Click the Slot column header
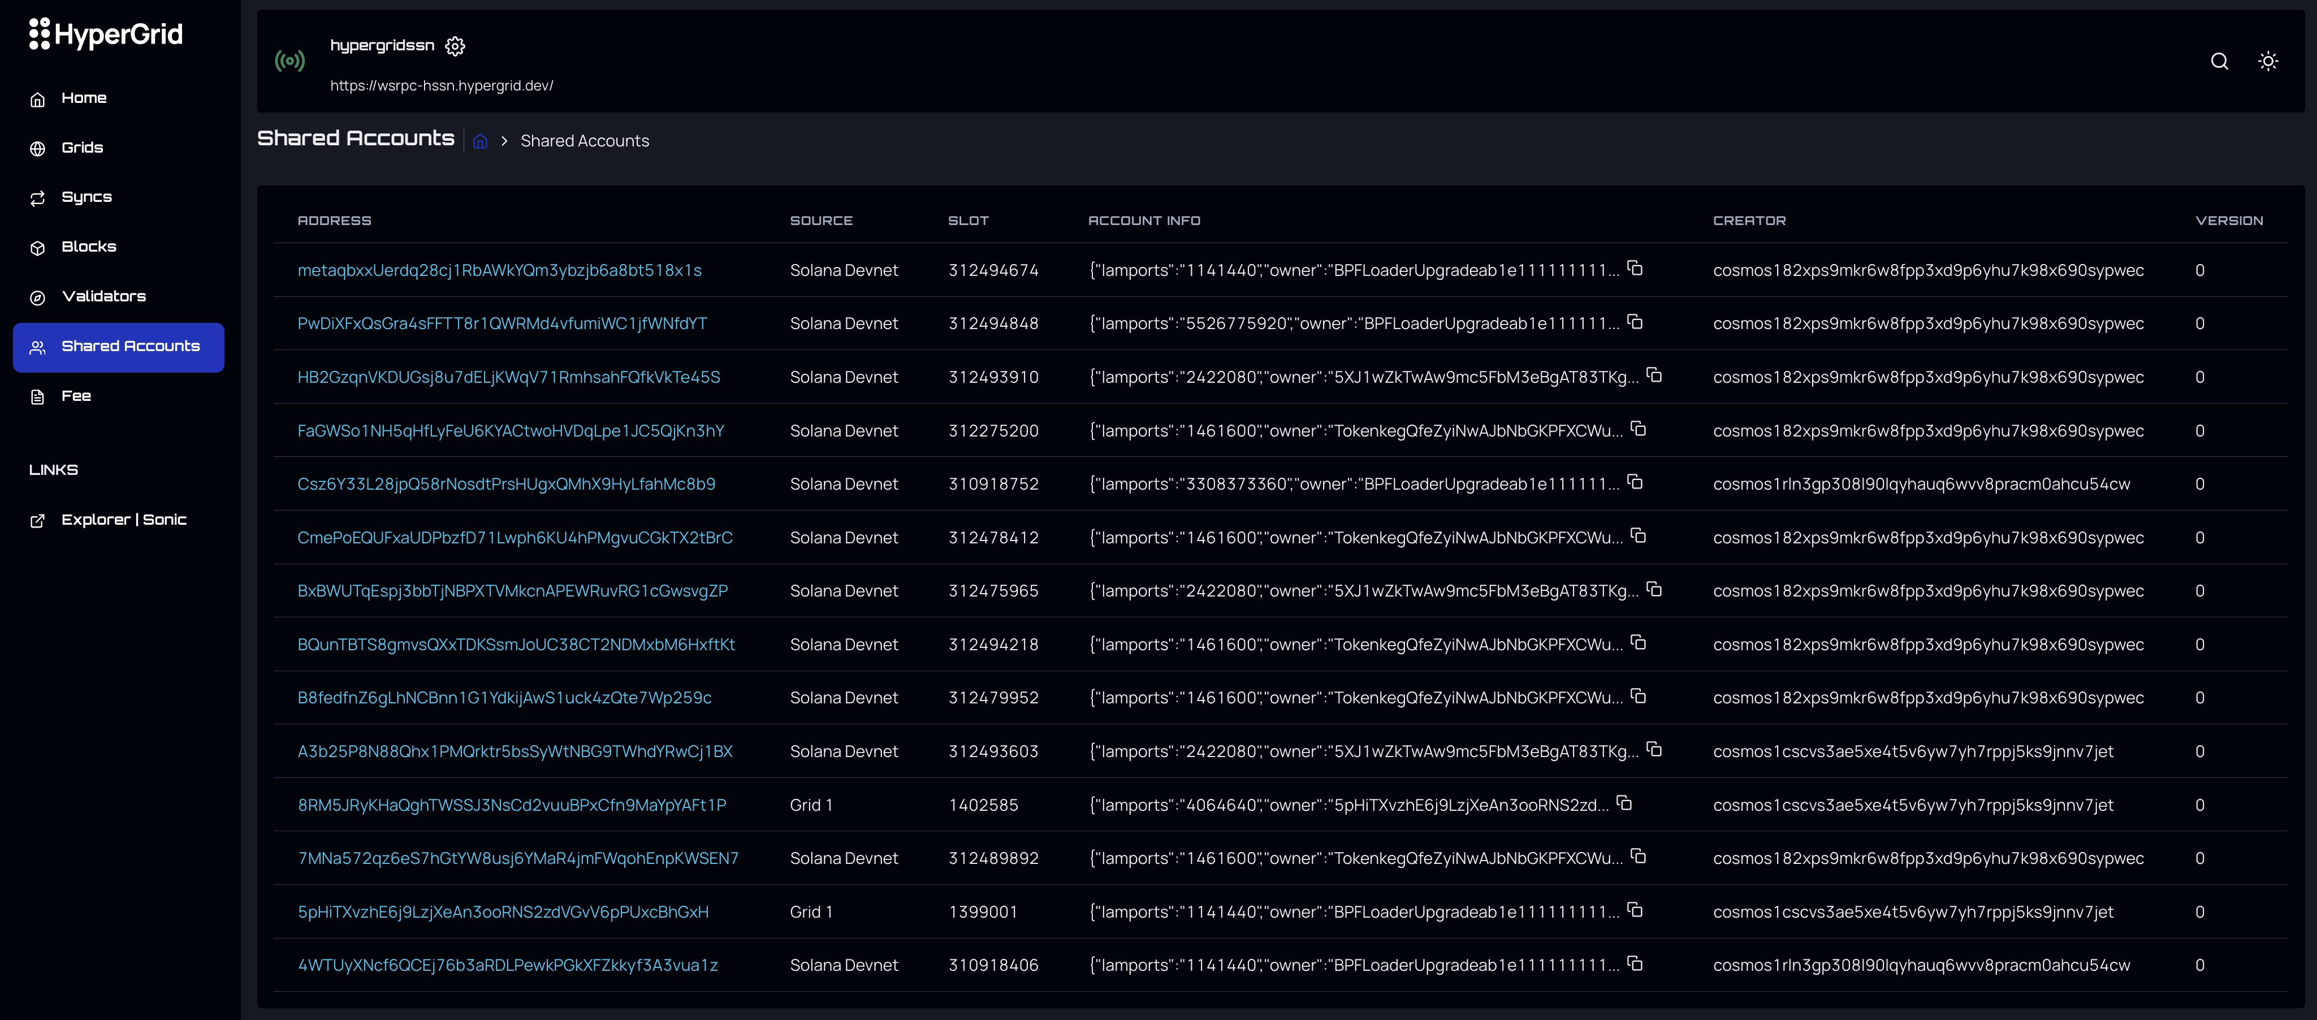This screenshot has height=1020, width=2317. click(x=968, y=221)
